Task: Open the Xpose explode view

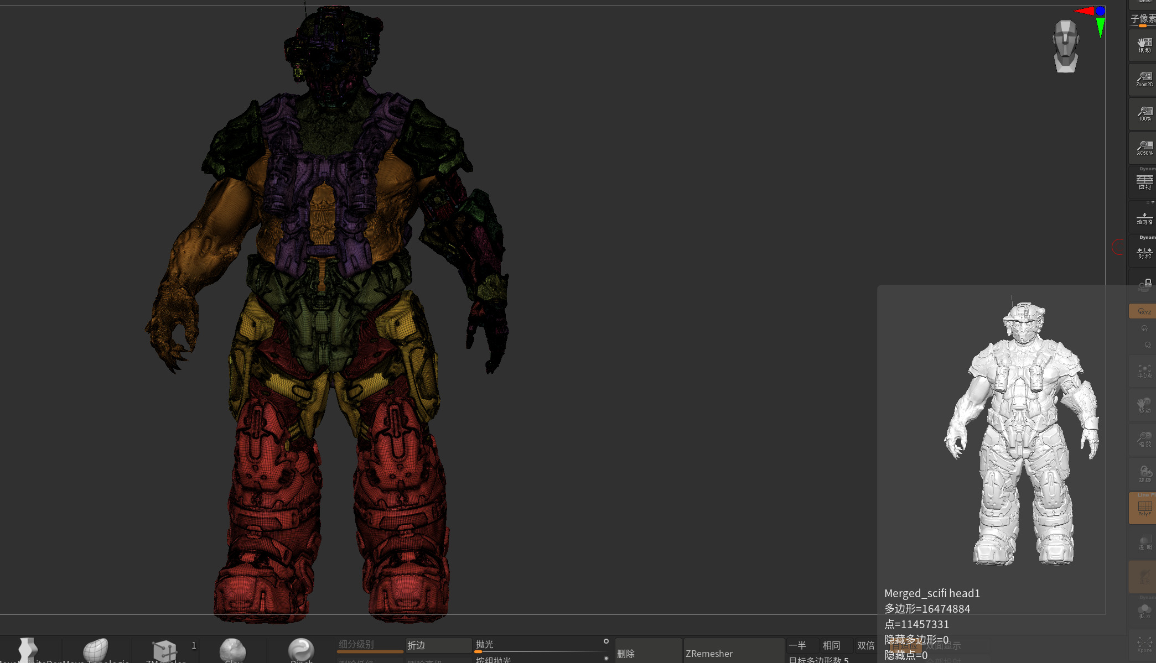Action: 1143,645
